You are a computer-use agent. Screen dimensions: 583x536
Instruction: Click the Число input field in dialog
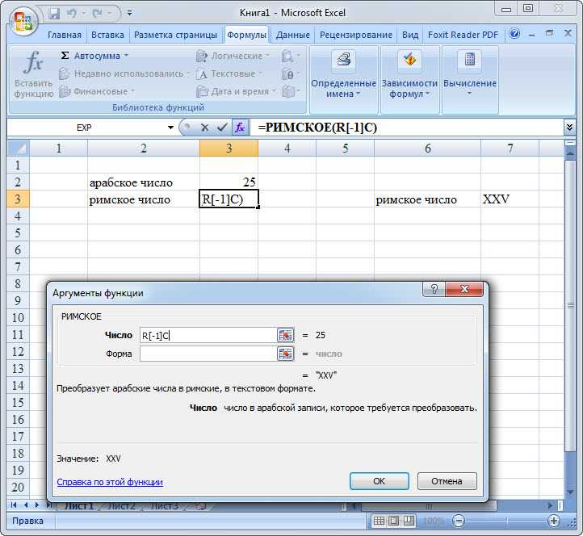[208, 335]
